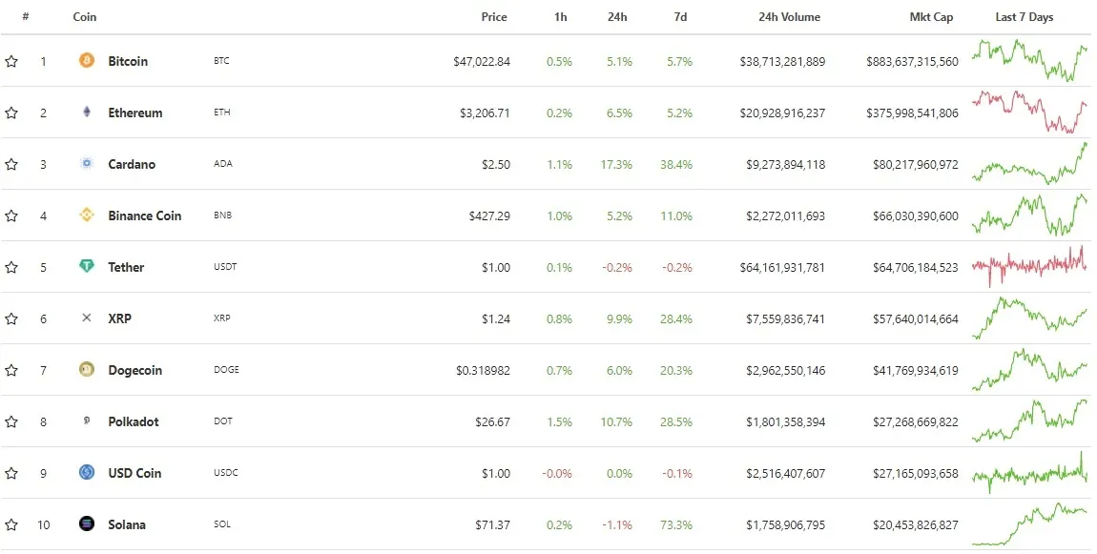The image size is (1097, 554).
Task: Click the Tether logo icon
Action: (x=86, y=267)
